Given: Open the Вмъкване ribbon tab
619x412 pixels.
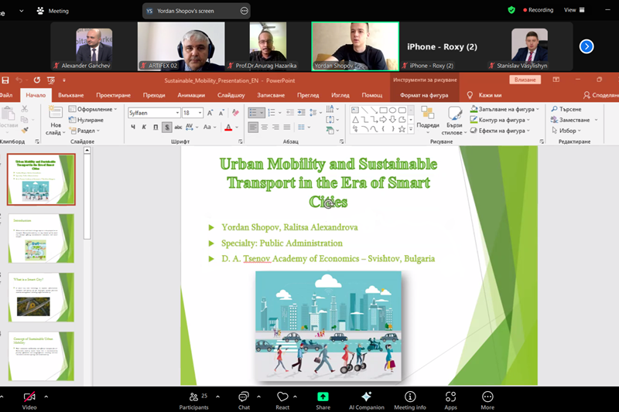Looking at the screenshot, I should pos(70,95).
